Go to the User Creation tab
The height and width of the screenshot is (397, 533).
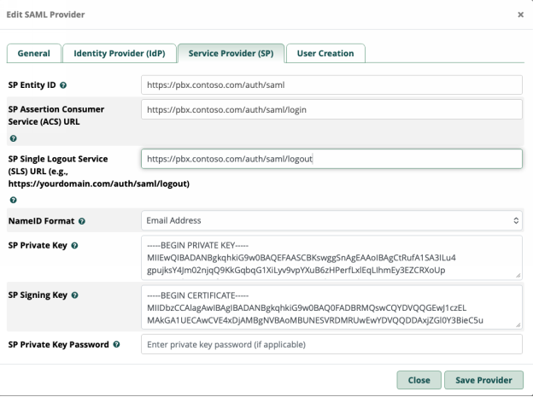pos(325,53)
